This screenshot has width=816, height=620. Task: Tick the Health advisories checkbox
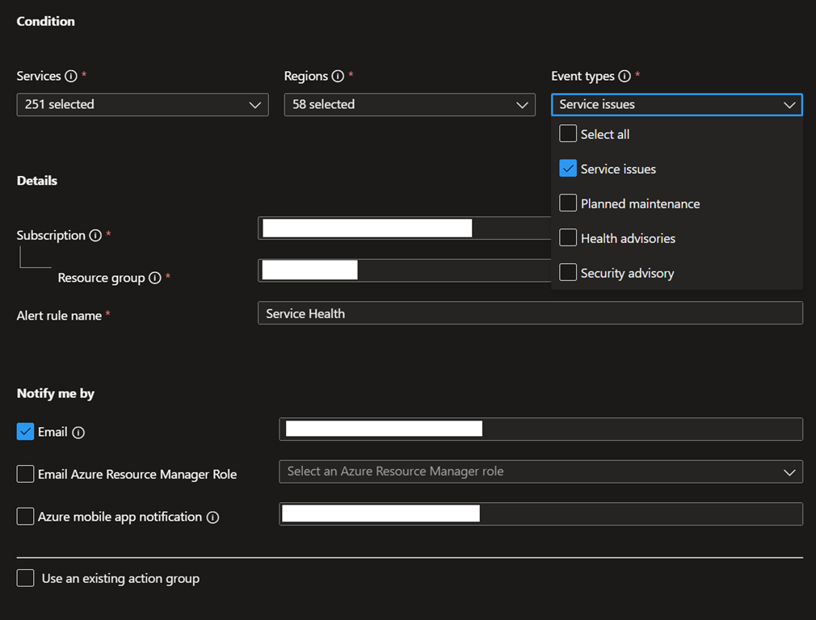tap(568, 238)
